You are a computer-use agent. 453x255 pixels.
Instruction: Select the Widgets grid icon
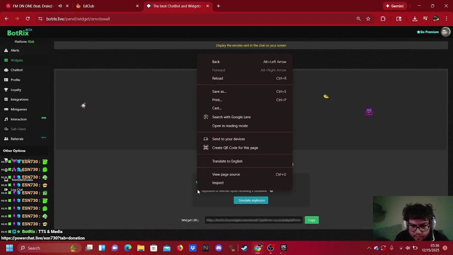coord(6,60)
